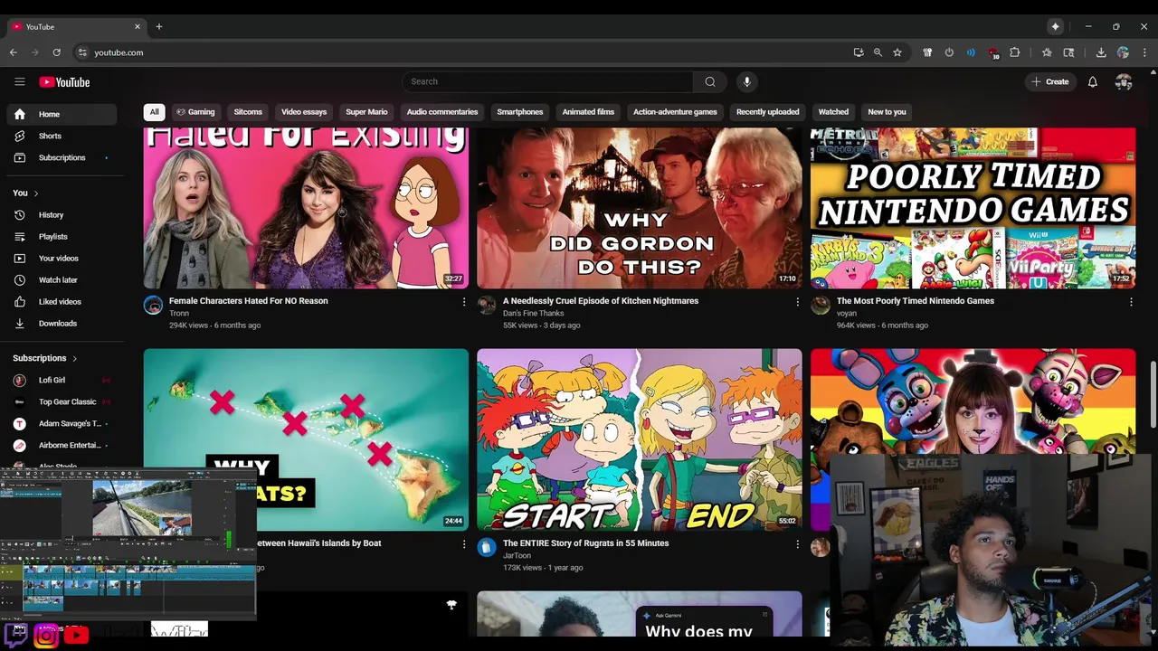Expand the Subscriptions section heading

pyautogui.click(x=45, y=358)
